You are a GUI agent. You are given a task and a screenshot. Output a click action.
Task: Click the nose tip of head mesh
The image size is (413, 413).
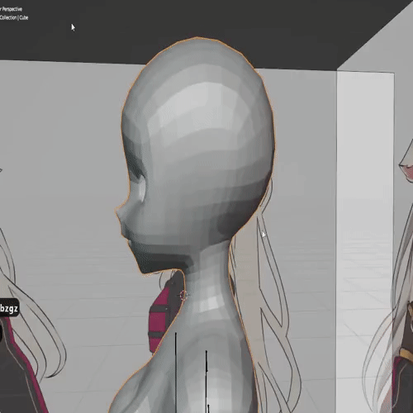tap(118, 211)
